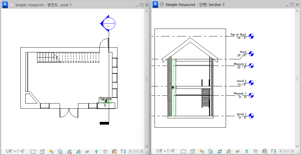Select the Plenum 1 level head marker

pyautogui.click(x=251, y=95)
